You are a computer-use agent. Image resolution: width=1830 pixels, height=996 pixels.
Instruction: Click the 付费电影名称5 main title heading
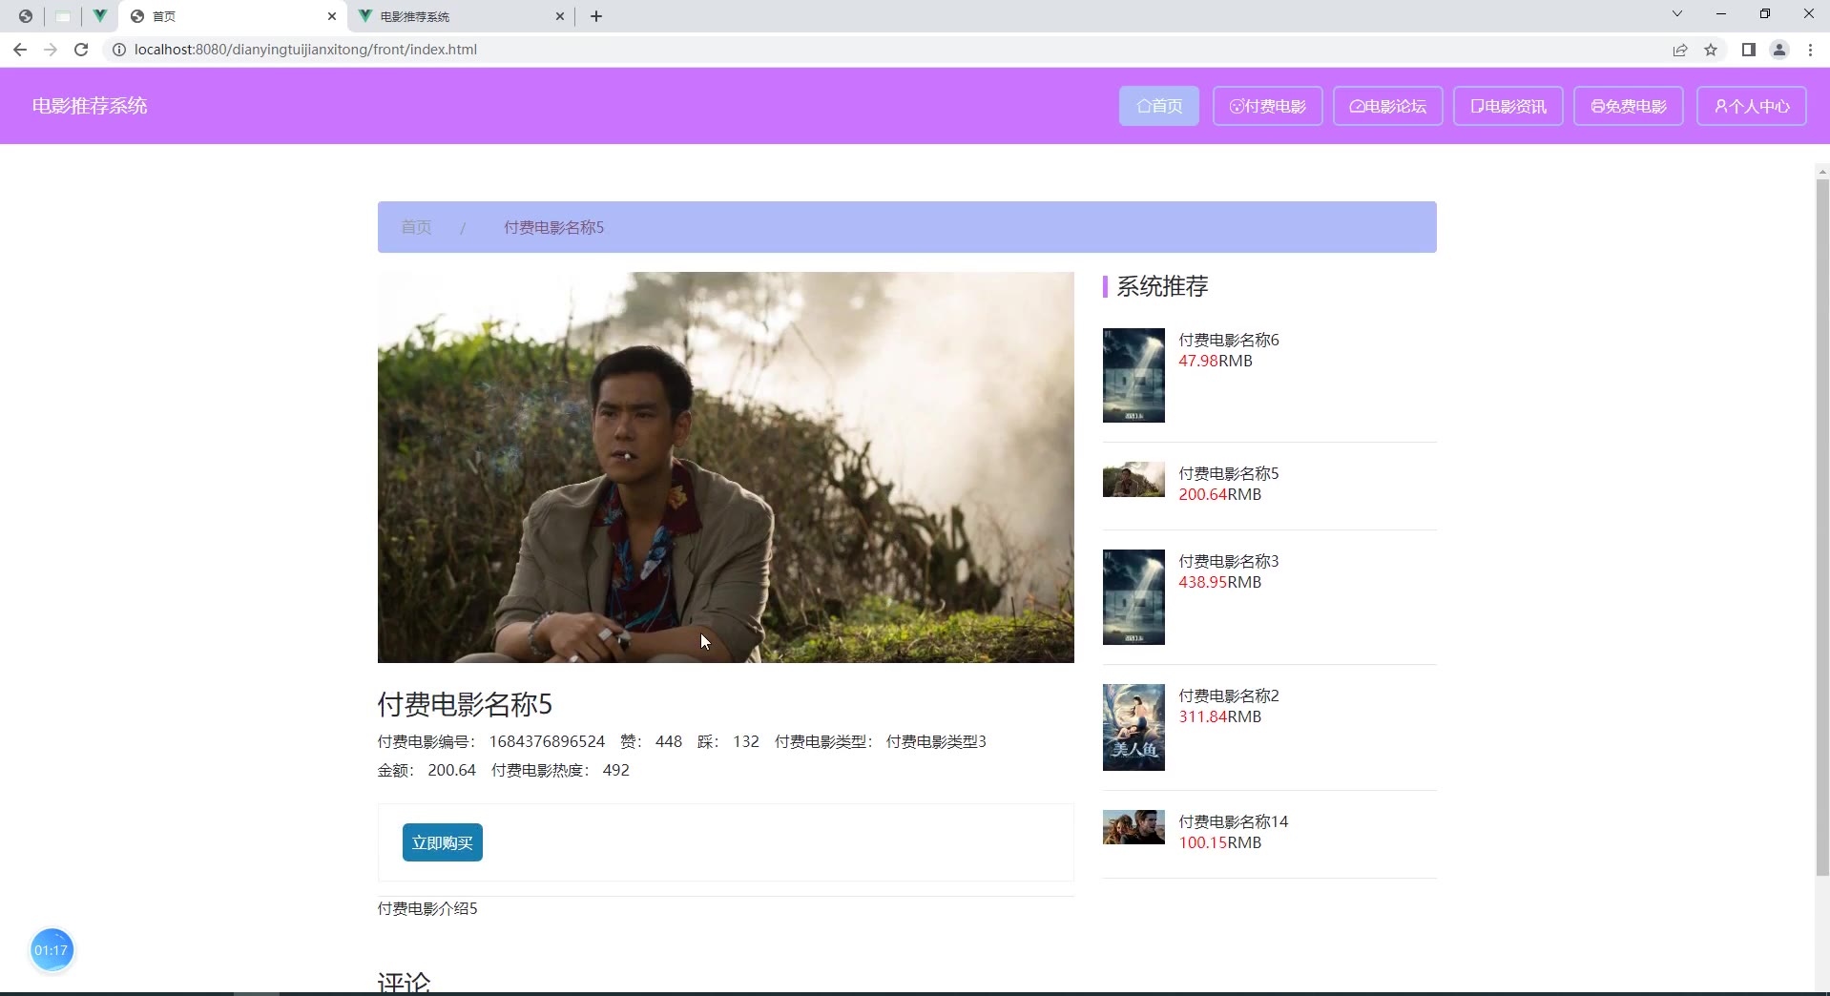click(x=465, y=704)
